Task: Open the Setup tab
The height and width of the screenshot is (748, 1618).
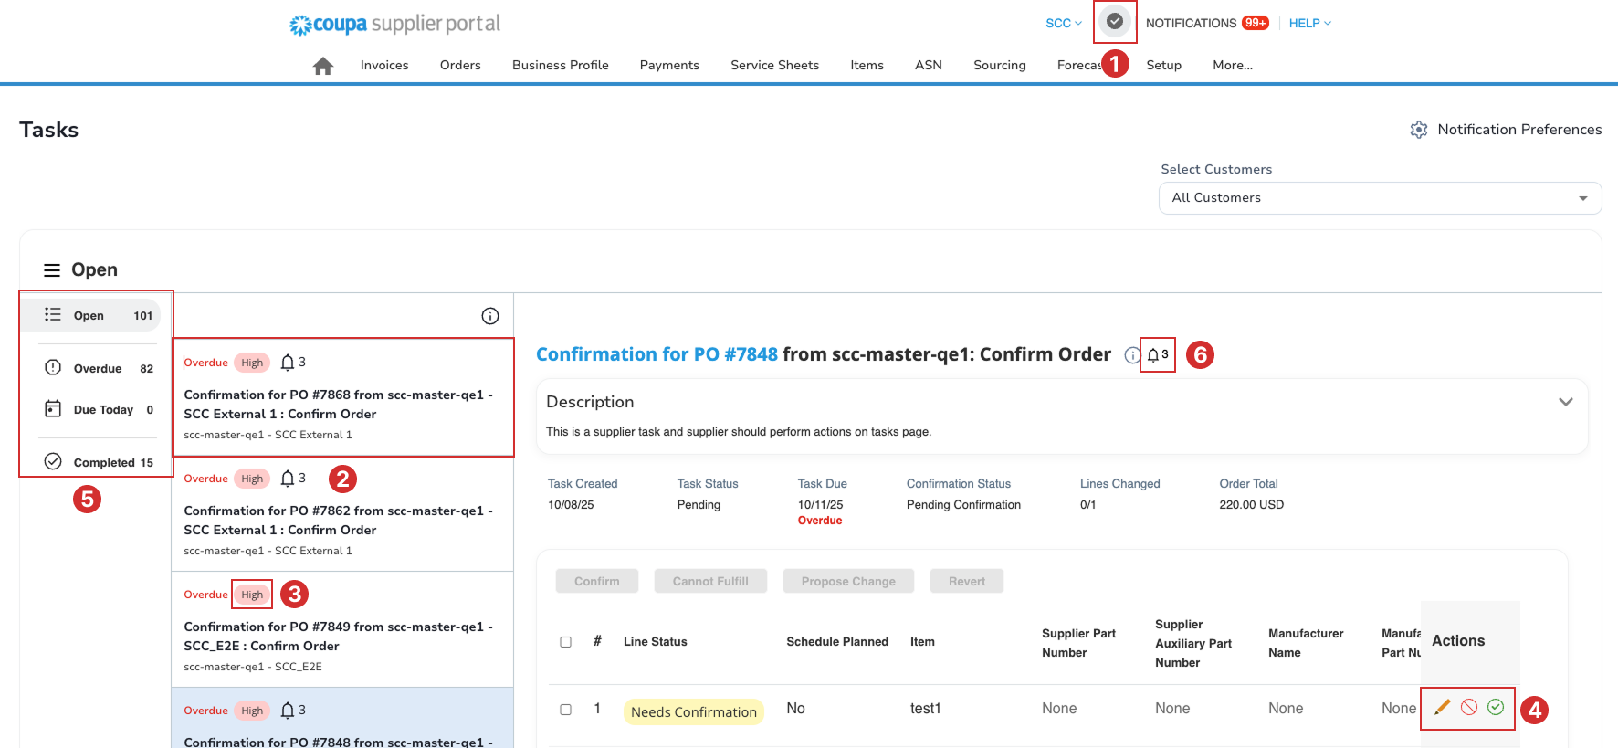Action: point(1164,66)
